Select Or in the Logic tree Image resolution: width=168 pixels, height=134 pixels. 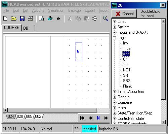(x=125, y=59)
